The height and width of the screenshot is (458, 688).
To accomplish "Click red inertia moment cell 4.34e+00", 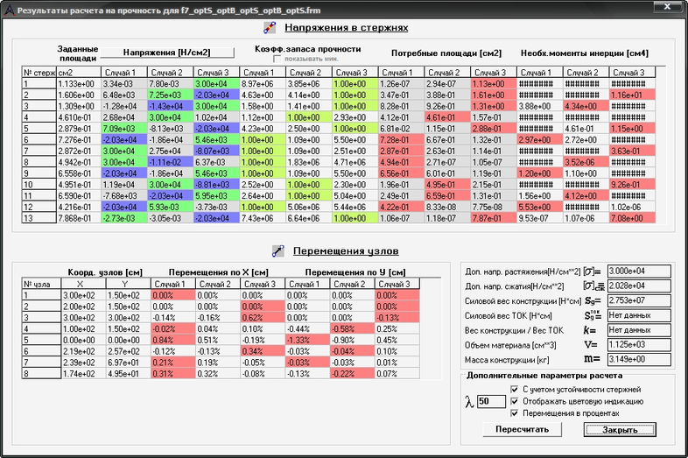I will (586, 106).
